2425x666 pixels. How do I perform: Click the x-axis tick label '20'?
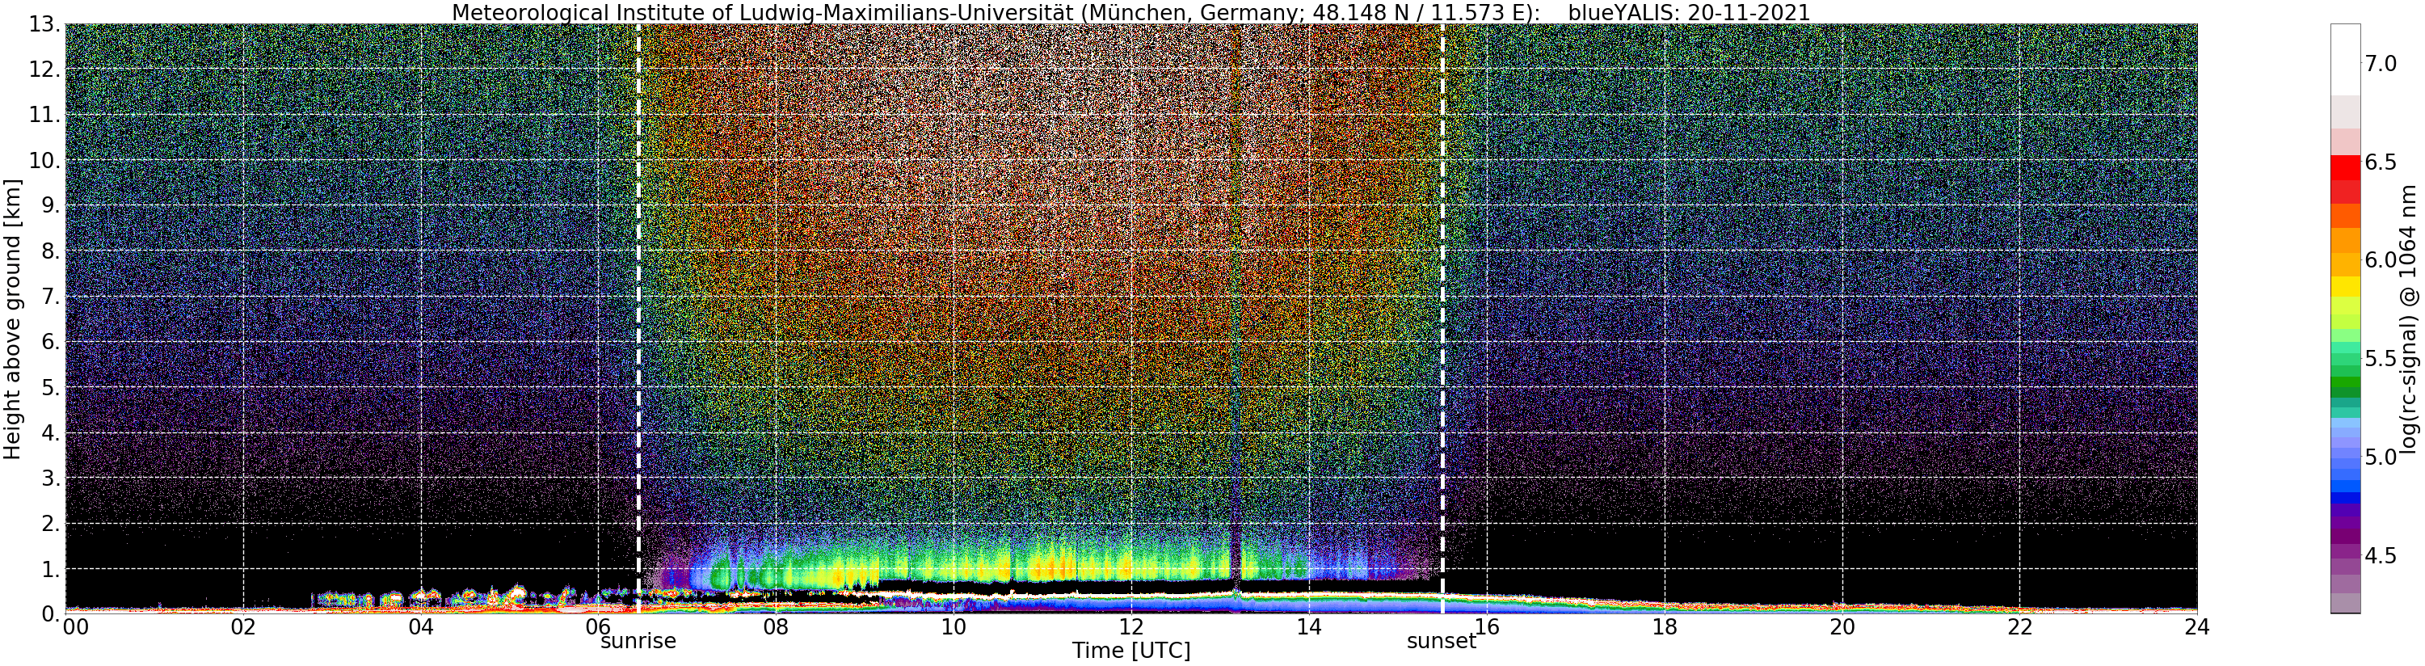click(x=1842, y=627)
